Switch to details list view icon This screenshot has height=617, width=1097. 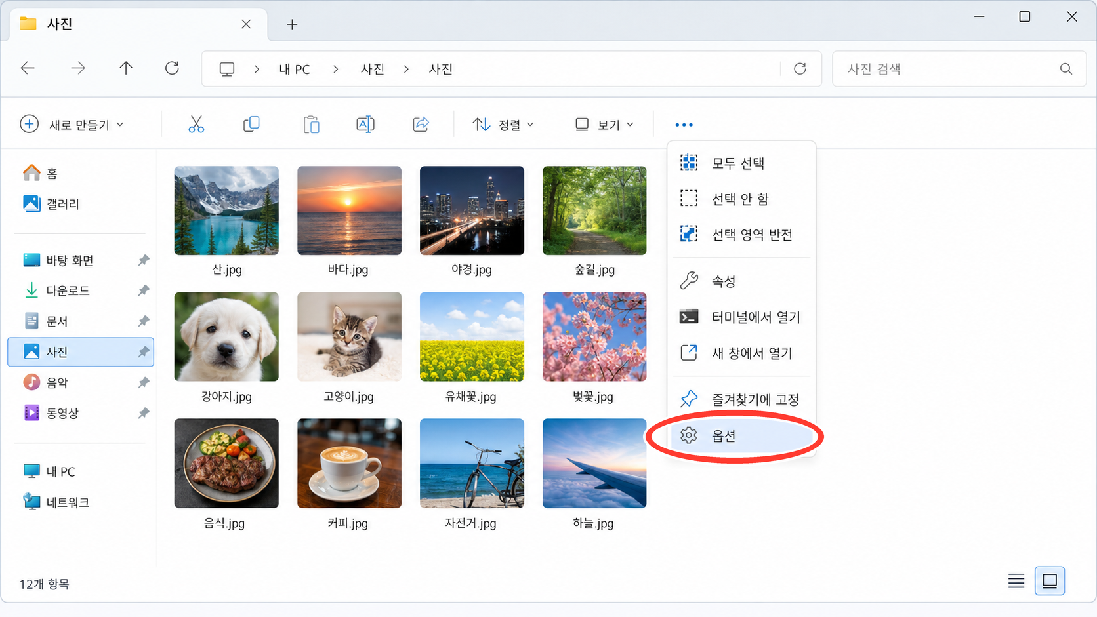[1016, 581]
